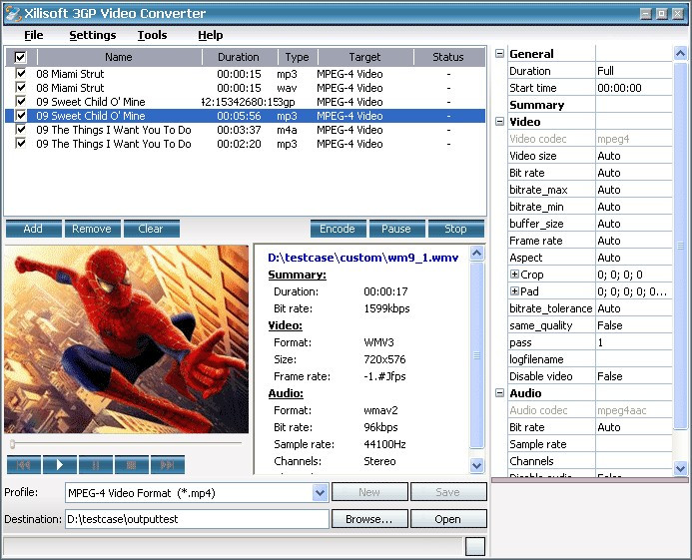
Task: Click the property panel scroll up arrow
Action: click(x=680, y=53)
